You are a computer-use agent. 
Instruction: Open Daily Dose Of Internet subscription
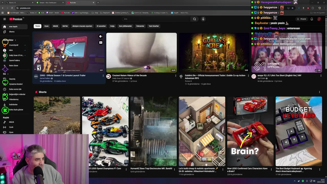point(15,55)
